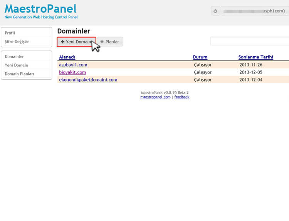Image resolution: width=289 pixels, height=221 pixels.
Task: Open the ekonomikpaketdomaini.com domain link
Action: (88, 80)
